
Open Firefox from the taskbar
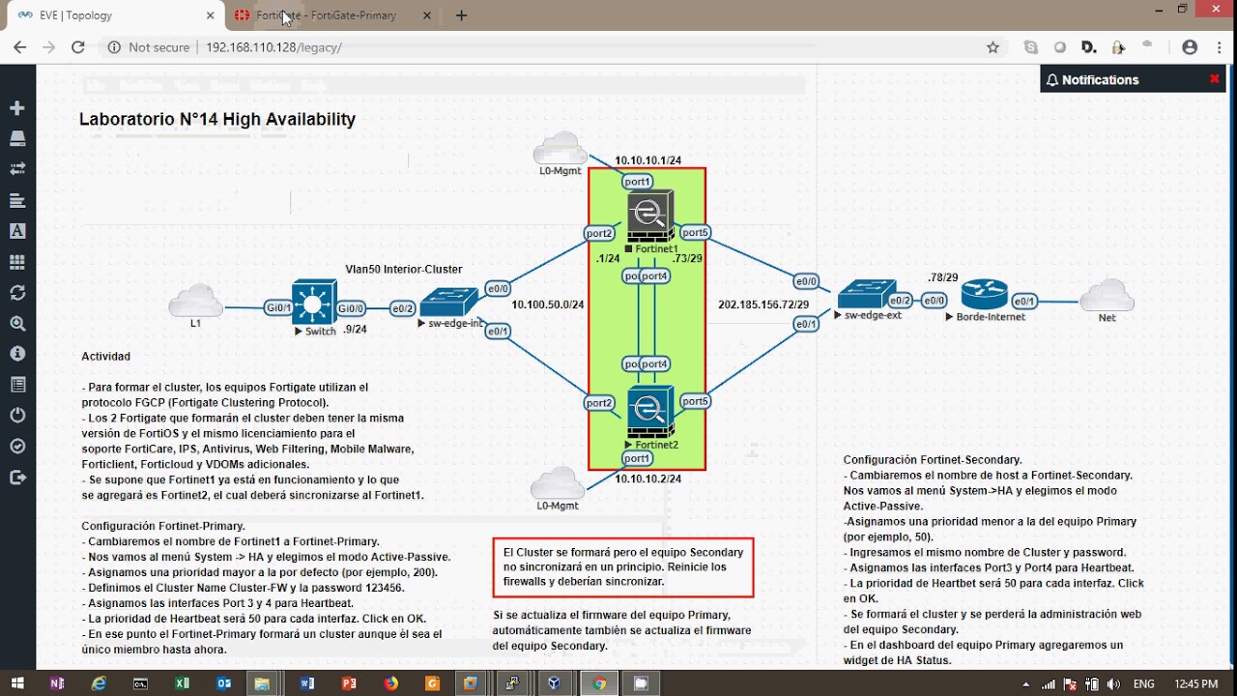pyautogui.click(x=391, y=683)
